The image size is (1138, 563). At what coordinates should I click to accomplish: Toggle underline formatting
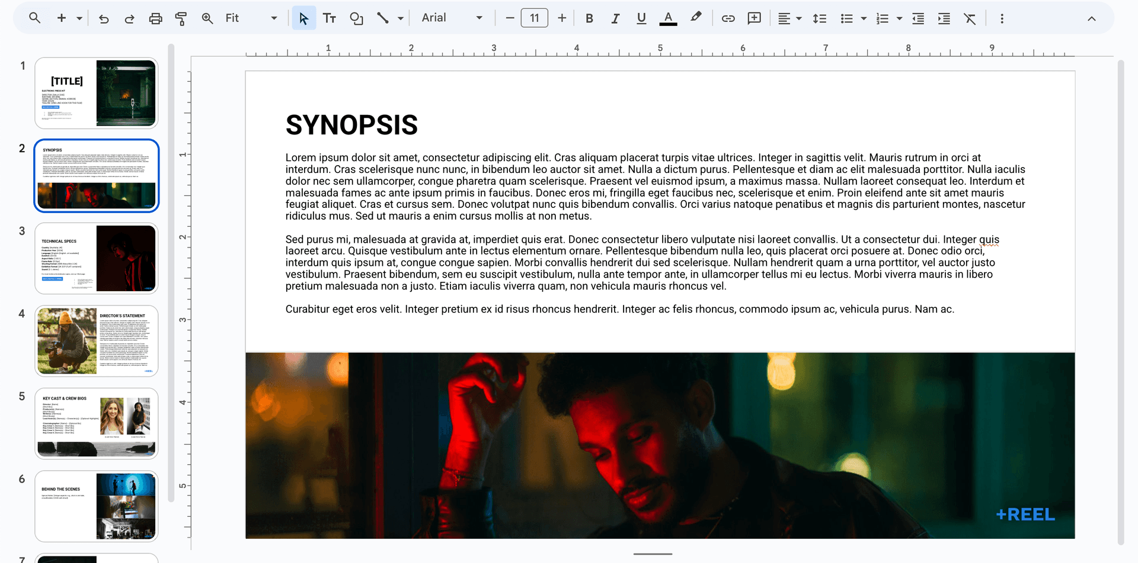point(641,18)
